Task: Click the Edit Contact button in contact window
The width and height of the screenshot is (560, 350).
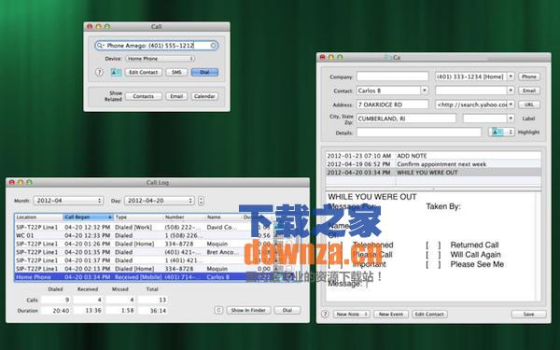Action: (429, 315)
